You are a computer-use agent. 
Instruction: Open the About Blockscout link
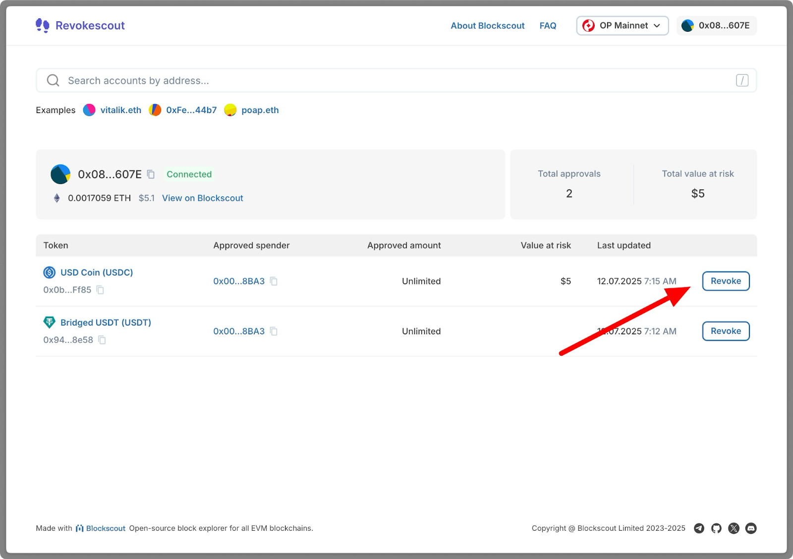[487, 25]
